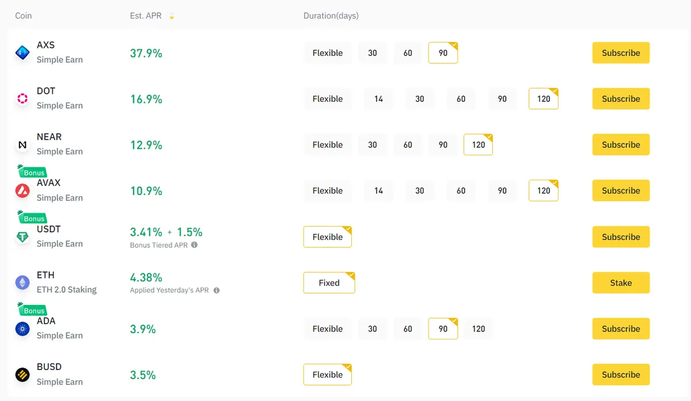This screenshot has width=691, height=401.
Task: Select Flexible duration for AVAX
Action: 328,191
